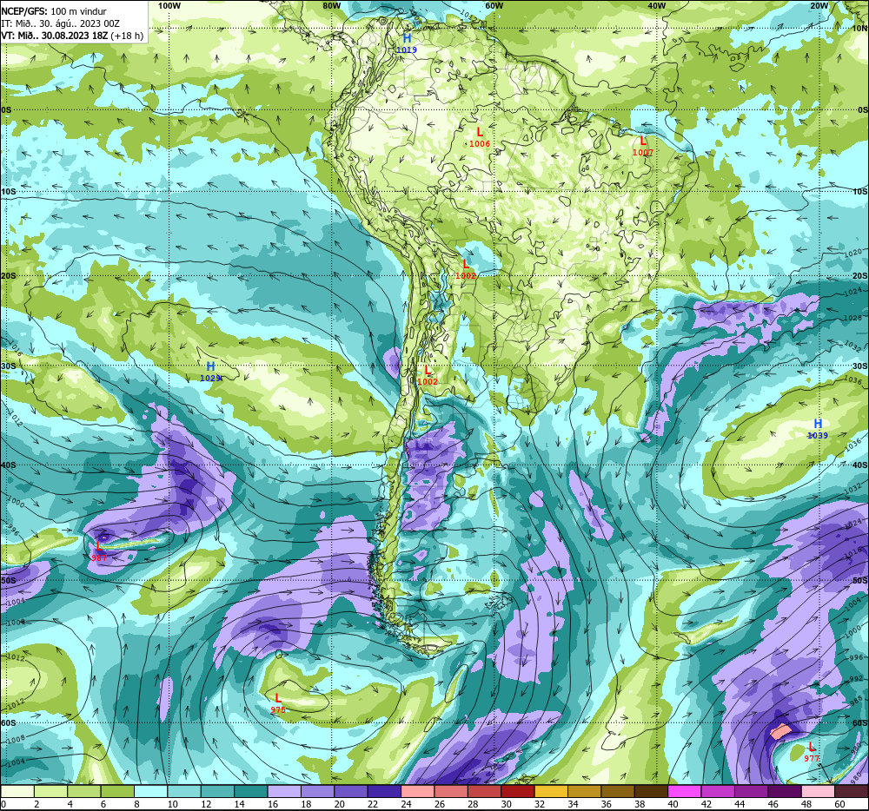The width and height of the screenshot is (869, 811).
Task: Click the red L marker labeled 977
Action: click(x=812, y=747)
